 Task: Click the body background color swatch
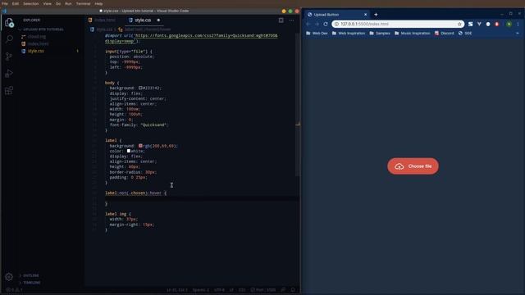point(140,88)
